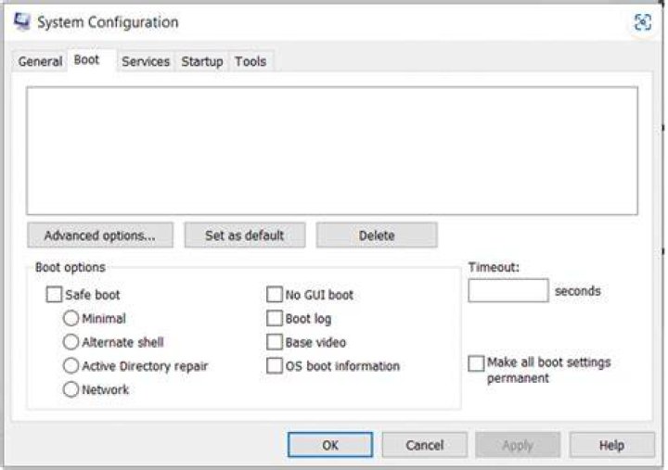Choose the Alternate shell radio option
Viewport: 668px width, 470px height.
(71, 342)
